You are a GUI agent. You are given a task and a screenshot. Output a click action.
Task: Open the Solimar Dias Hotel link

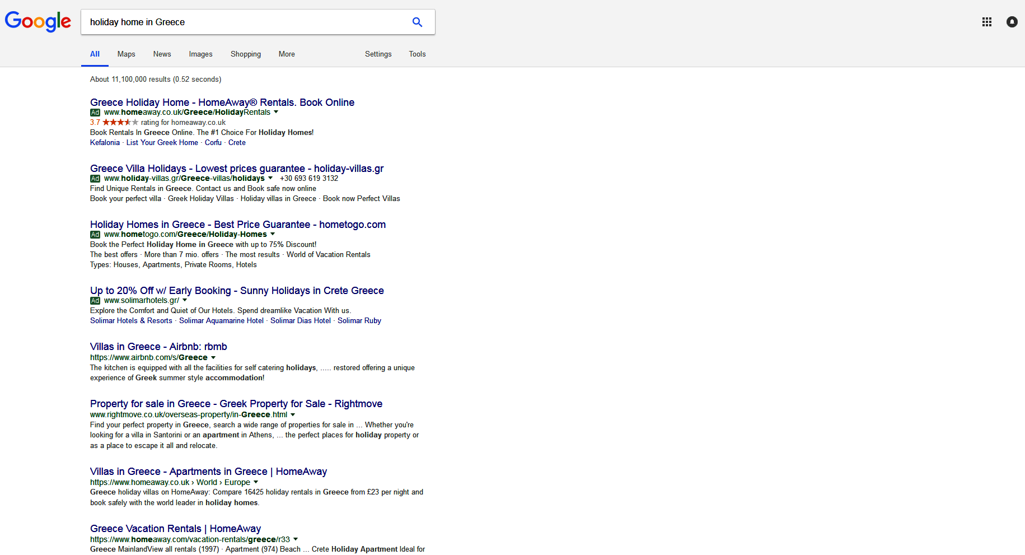click(x=301, y=320)
